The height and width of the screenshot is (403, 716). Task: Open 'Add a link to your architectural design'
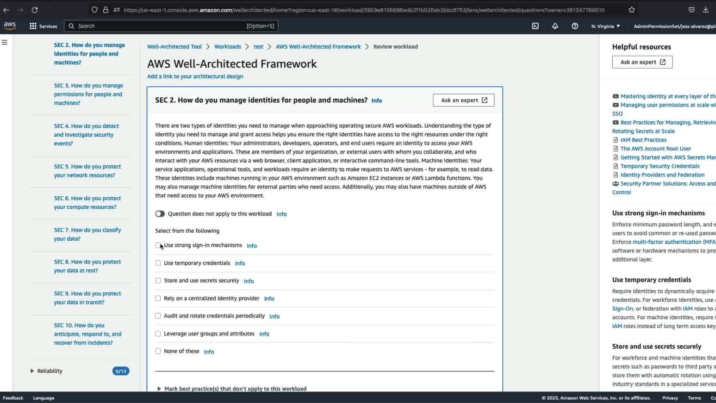coord(195,76)
